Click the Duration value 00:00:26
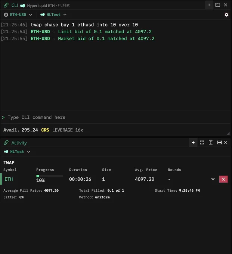Screen dimensions: 232x254 (80, 179)
